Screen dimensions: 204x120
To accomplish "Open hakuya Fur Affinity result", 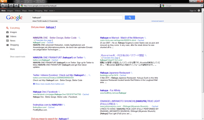I will (110, 90).
